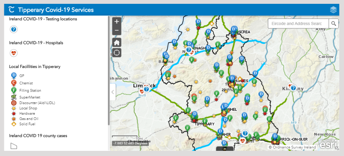Zoom in with the plus button
The width and height of the screenshot is (344, 156).
(117, 21)
